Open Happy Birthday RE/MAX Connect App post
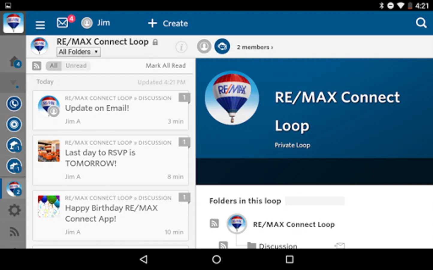The width and height of the screenshot is (433, 270). click(111, 215)
